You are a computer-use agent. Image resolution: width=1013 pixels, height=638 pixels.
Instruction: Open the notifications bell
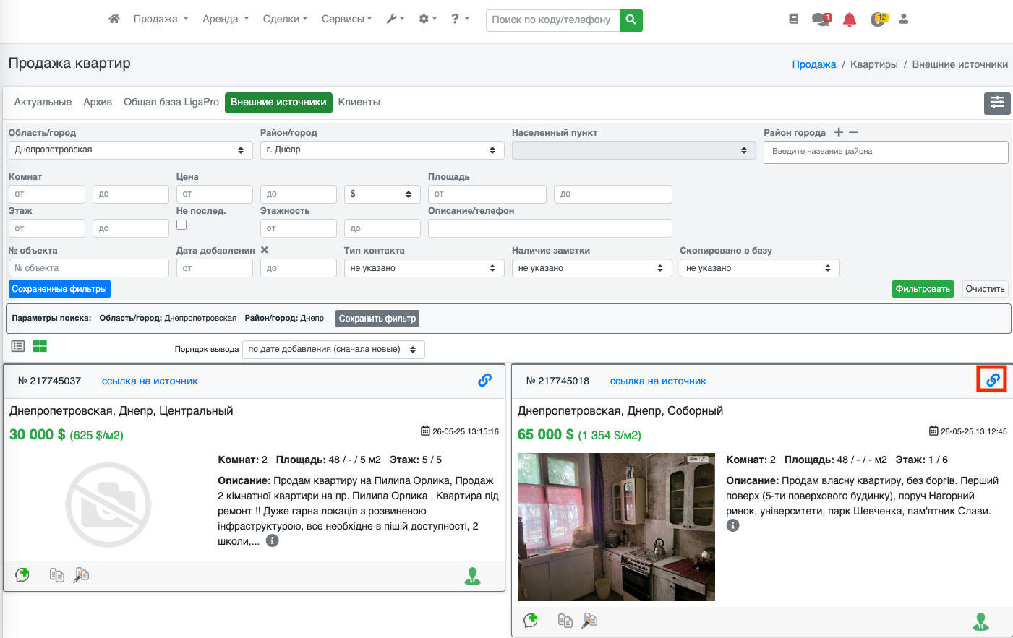pos(850,20)
